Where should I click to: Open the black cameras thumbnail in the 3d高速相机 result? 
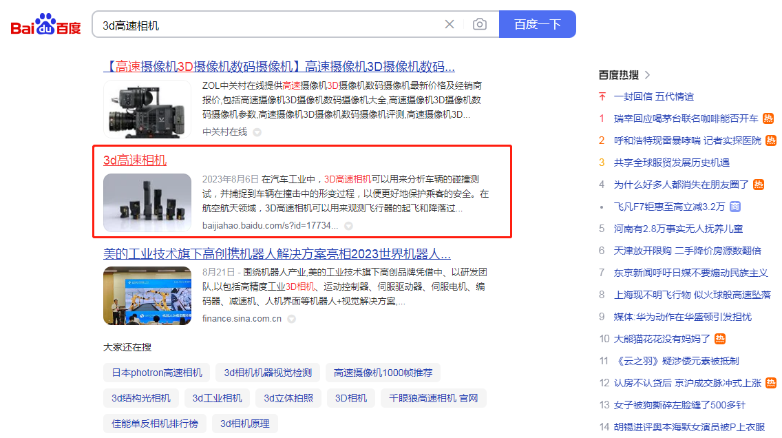pos(147,202)
